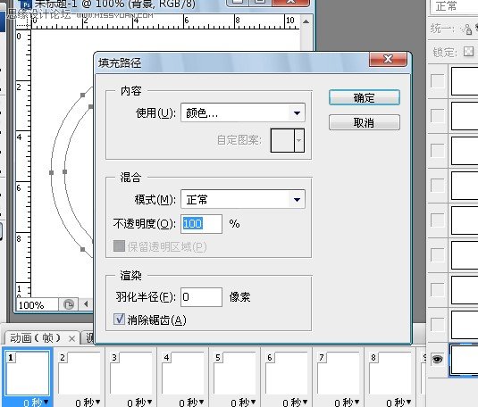This screenshot has width=478, height=407.
Task: Open the 使用 contents dropdown showing 颜色...
Action: coord(243,112)
